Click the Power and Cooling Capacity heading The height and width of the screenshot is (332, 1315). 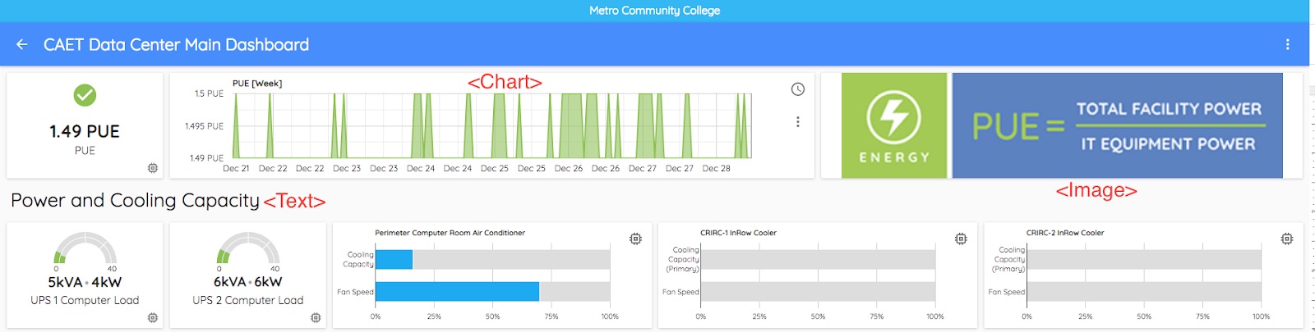pos(135,200)
